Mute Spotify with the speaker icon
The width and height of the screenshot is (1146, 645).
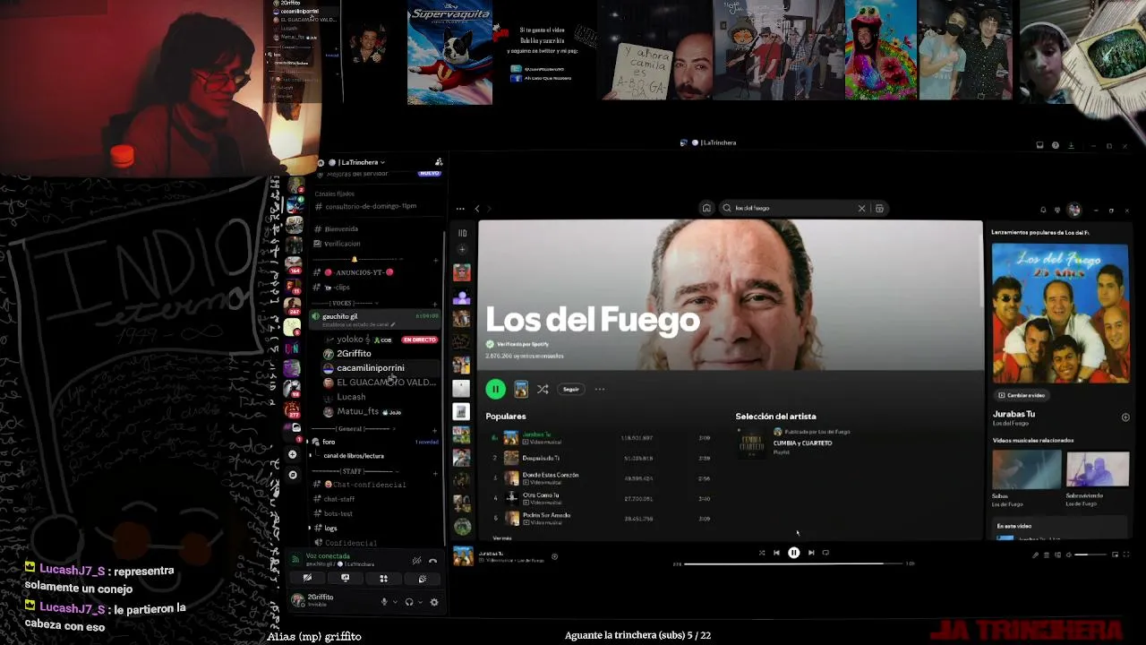coord(1068,555)
